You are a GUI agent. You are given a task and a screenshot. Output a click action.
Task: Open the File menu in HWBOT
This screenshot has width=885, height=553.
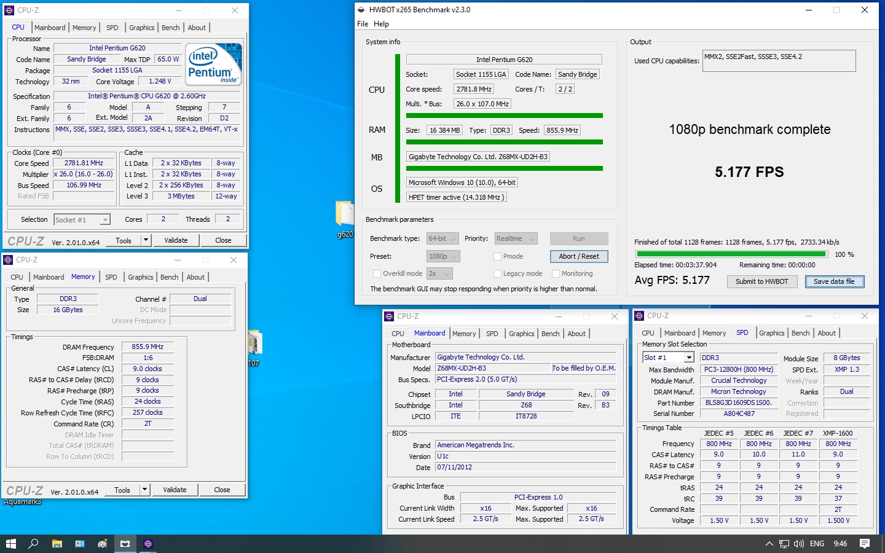(363, 24)
